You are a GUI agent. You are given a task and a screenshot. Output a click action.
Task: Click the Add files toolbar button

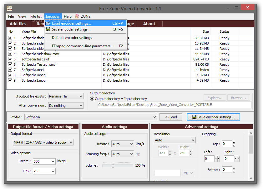[x=18, y=24]
